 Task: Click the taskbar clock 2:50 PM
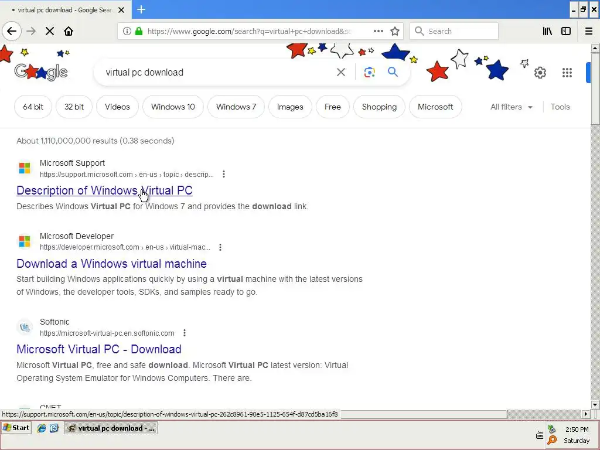(577, 429)
